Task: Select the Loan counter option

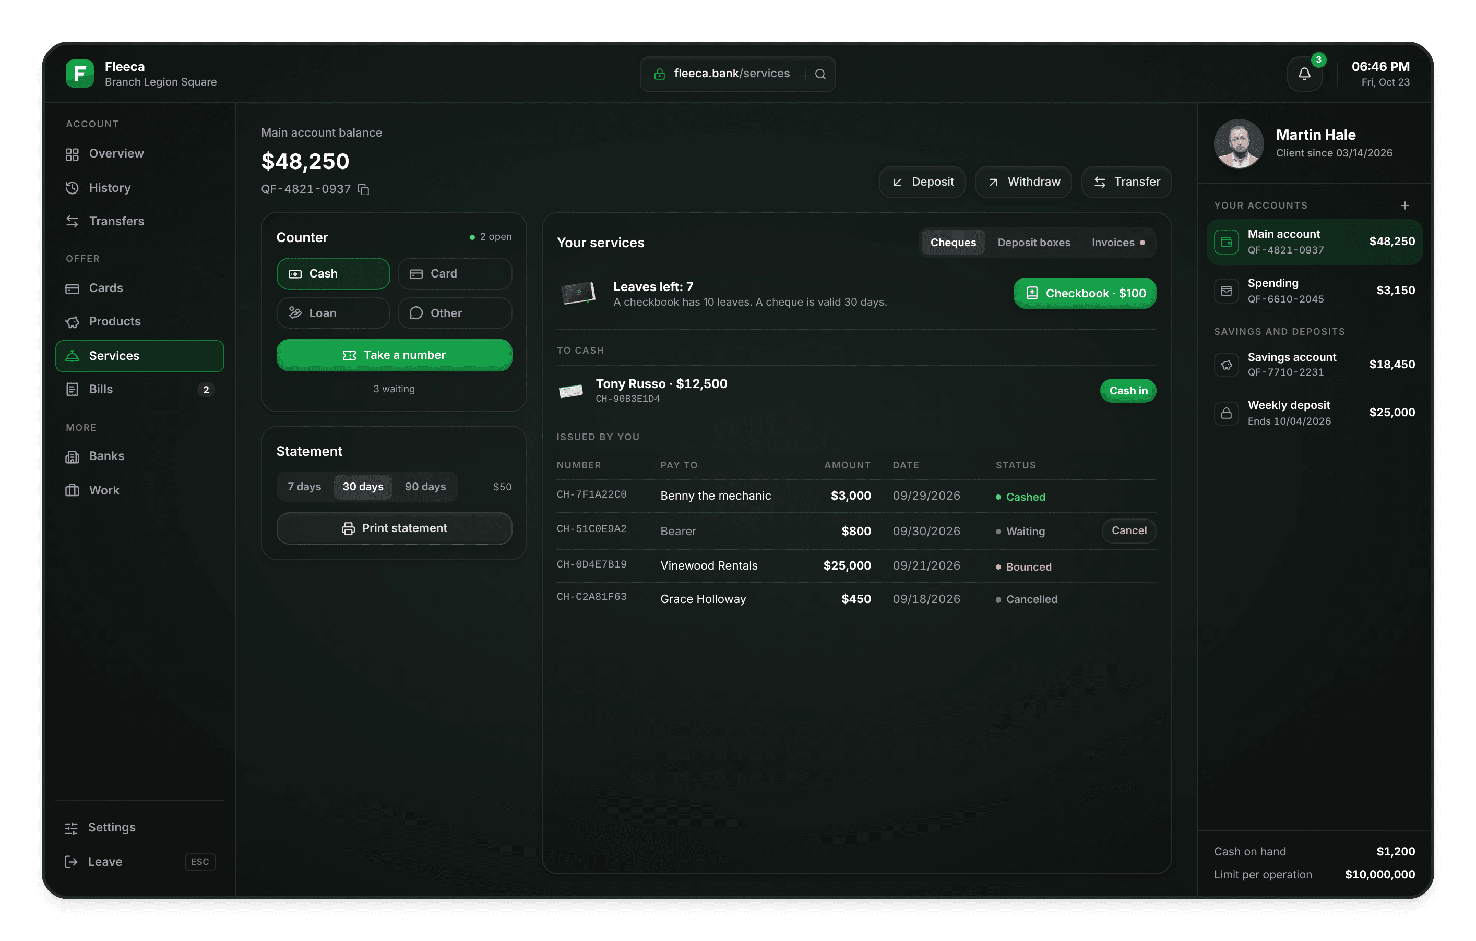Action: [333, 313]
